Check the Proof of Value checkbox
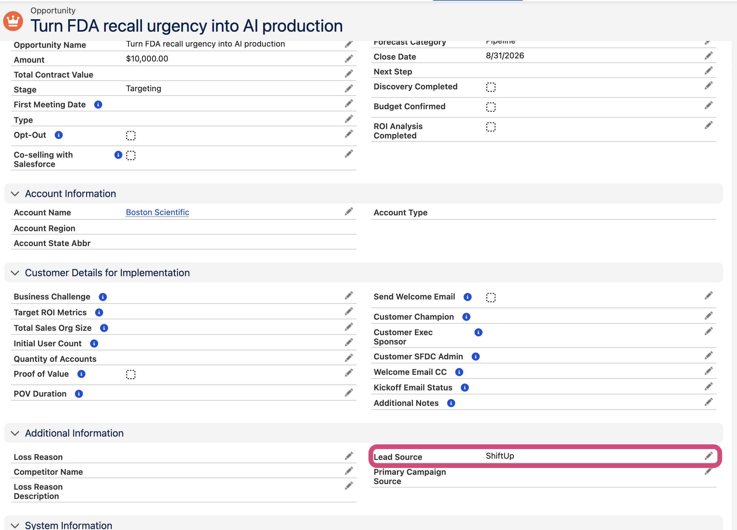This screenshot has height=530, width=737. [130, 375]
